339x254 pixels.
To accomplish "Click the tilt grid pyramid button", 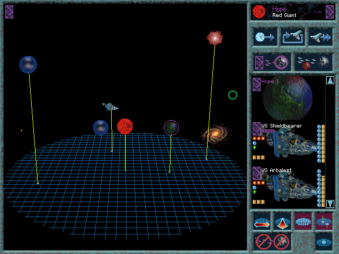I will [282, 222].
